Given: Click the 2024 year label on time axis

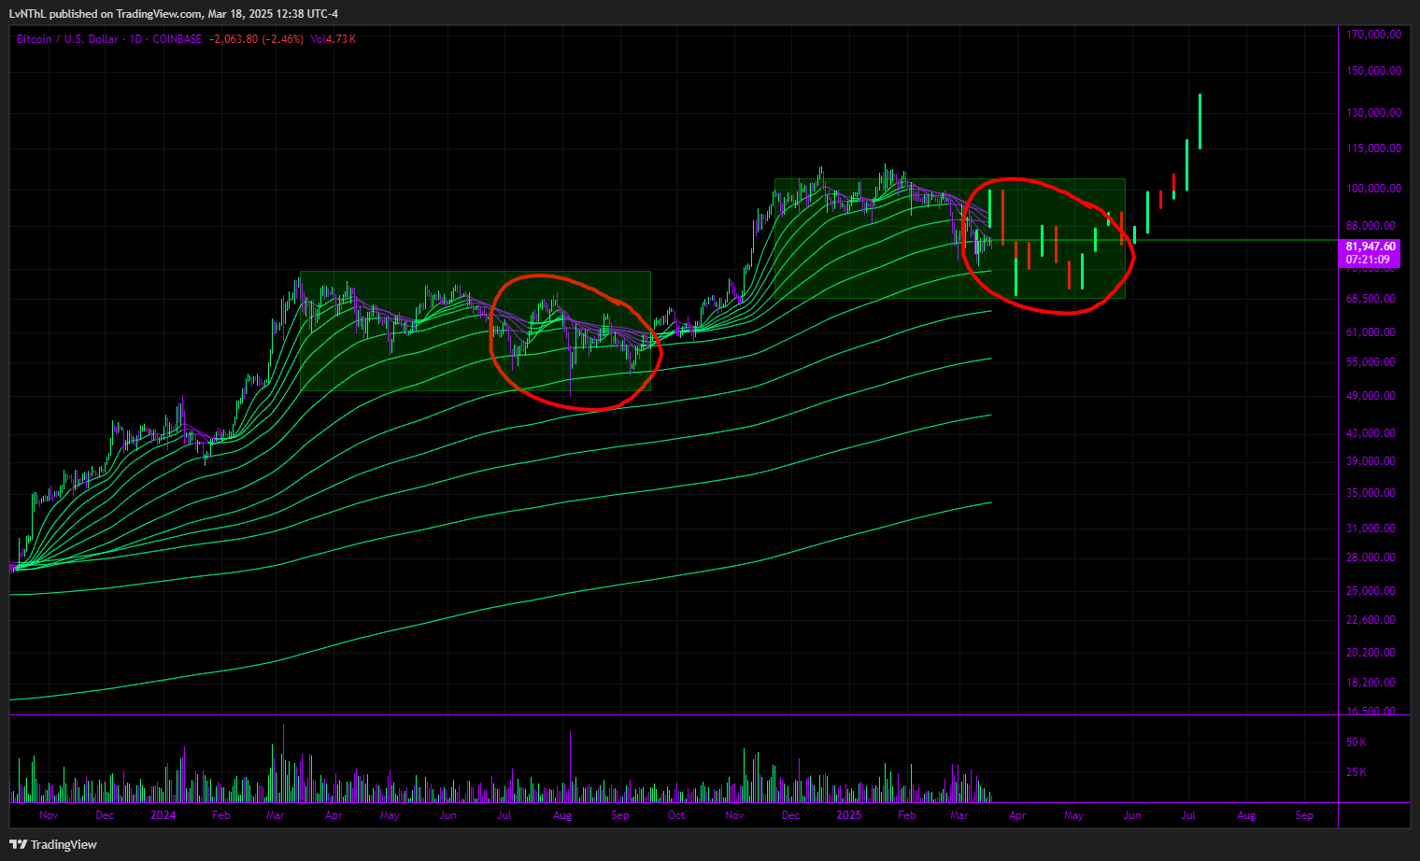Looking at the screenshot, I should point(163,815).
